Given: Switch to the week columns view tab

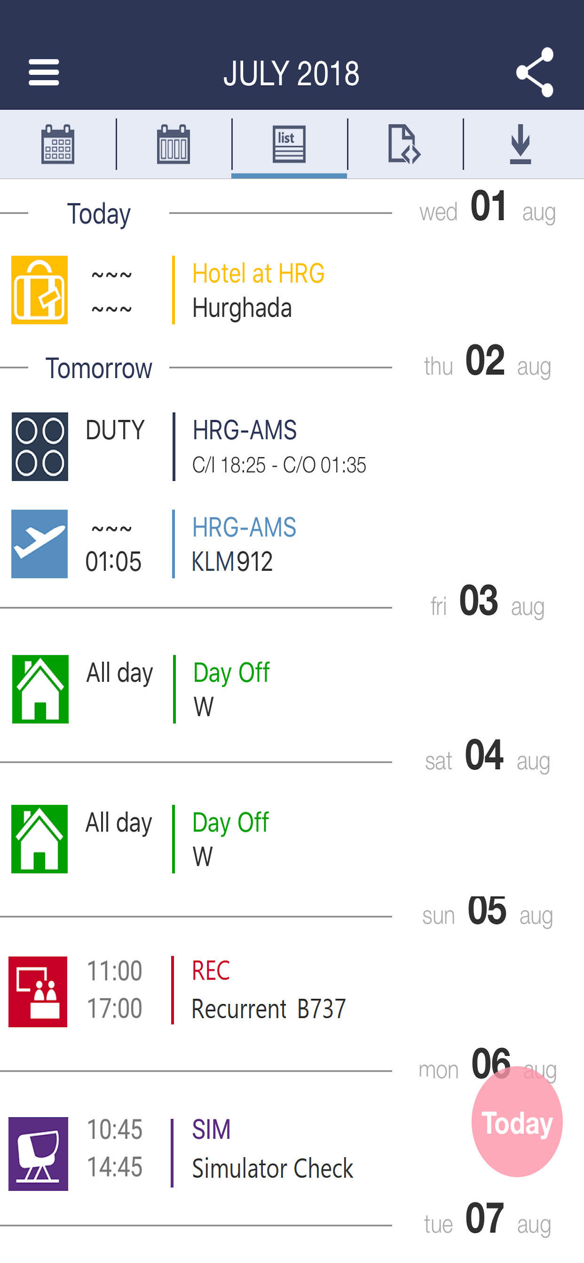Looking at the screenshot, I should pos(173,144).
